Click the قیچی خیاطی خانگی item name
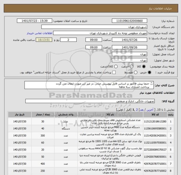181x175 pixels. tap(110, 157)
